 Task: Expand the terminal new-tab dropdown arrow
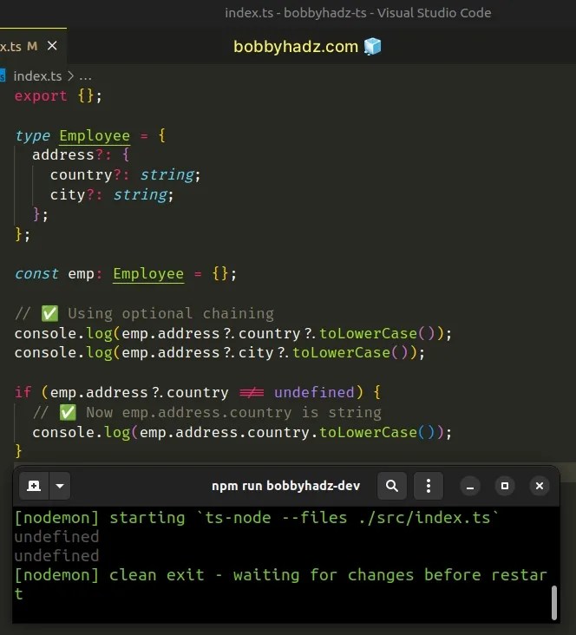click(x=60, y=486)
